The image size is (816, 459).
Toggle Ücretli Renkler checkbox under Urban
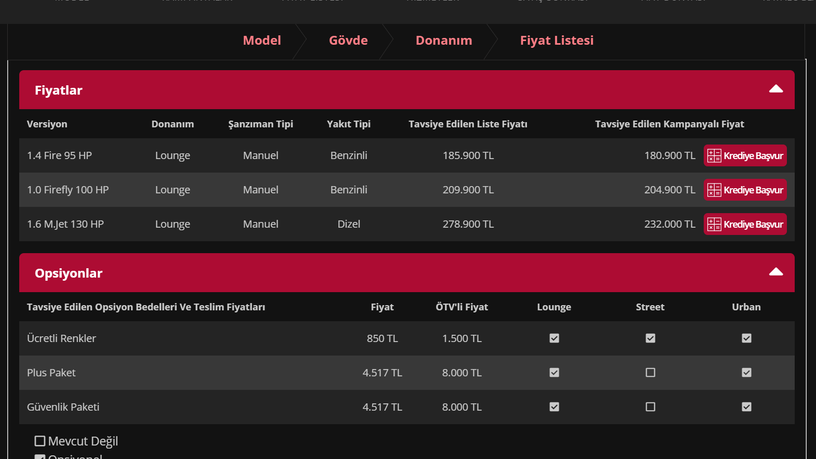pos(746,338)
